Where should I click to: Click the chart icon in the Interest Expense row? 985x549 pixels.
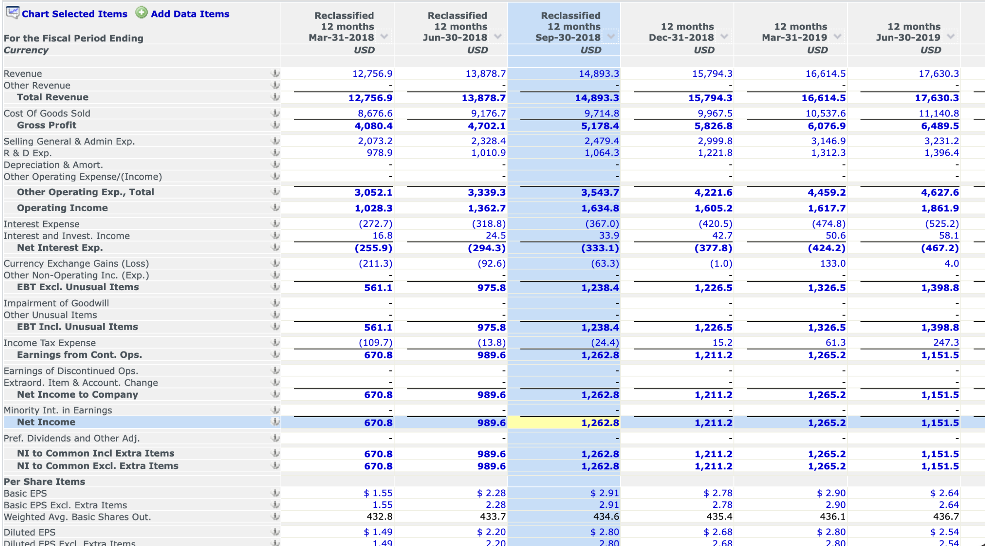[x=275, y=224]
